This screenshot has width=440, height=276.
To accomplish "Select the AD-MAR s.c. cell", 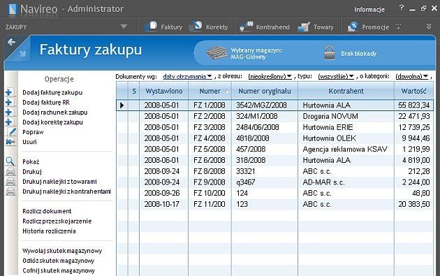I will pos(346,182).
